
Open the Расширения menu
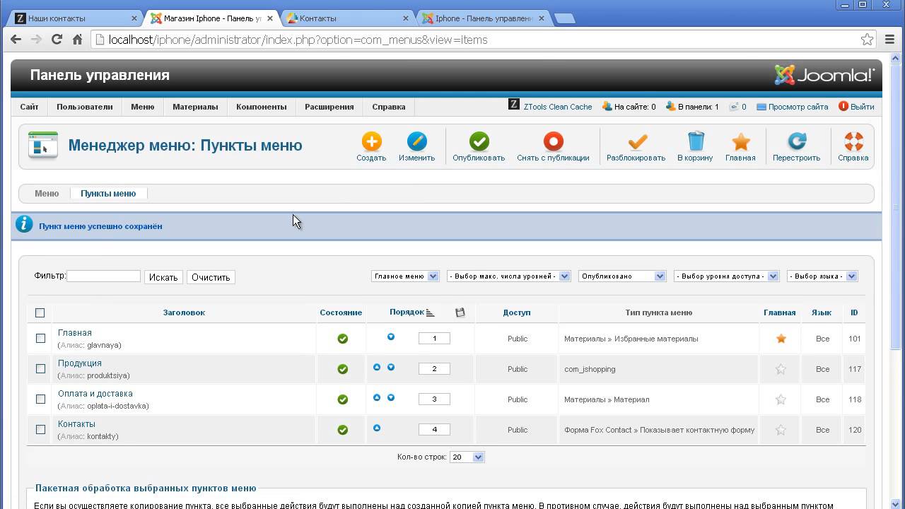point(329,107)
